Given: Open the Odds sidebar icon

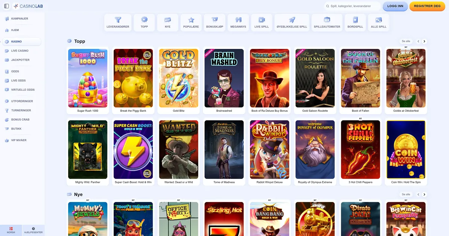Looking at the screenshot, I should coord(7,71).
